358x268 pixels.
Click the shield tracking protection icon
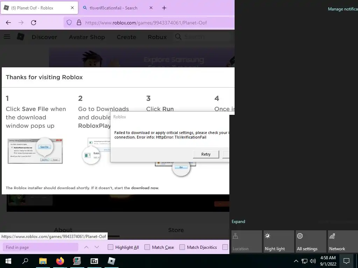69,23
